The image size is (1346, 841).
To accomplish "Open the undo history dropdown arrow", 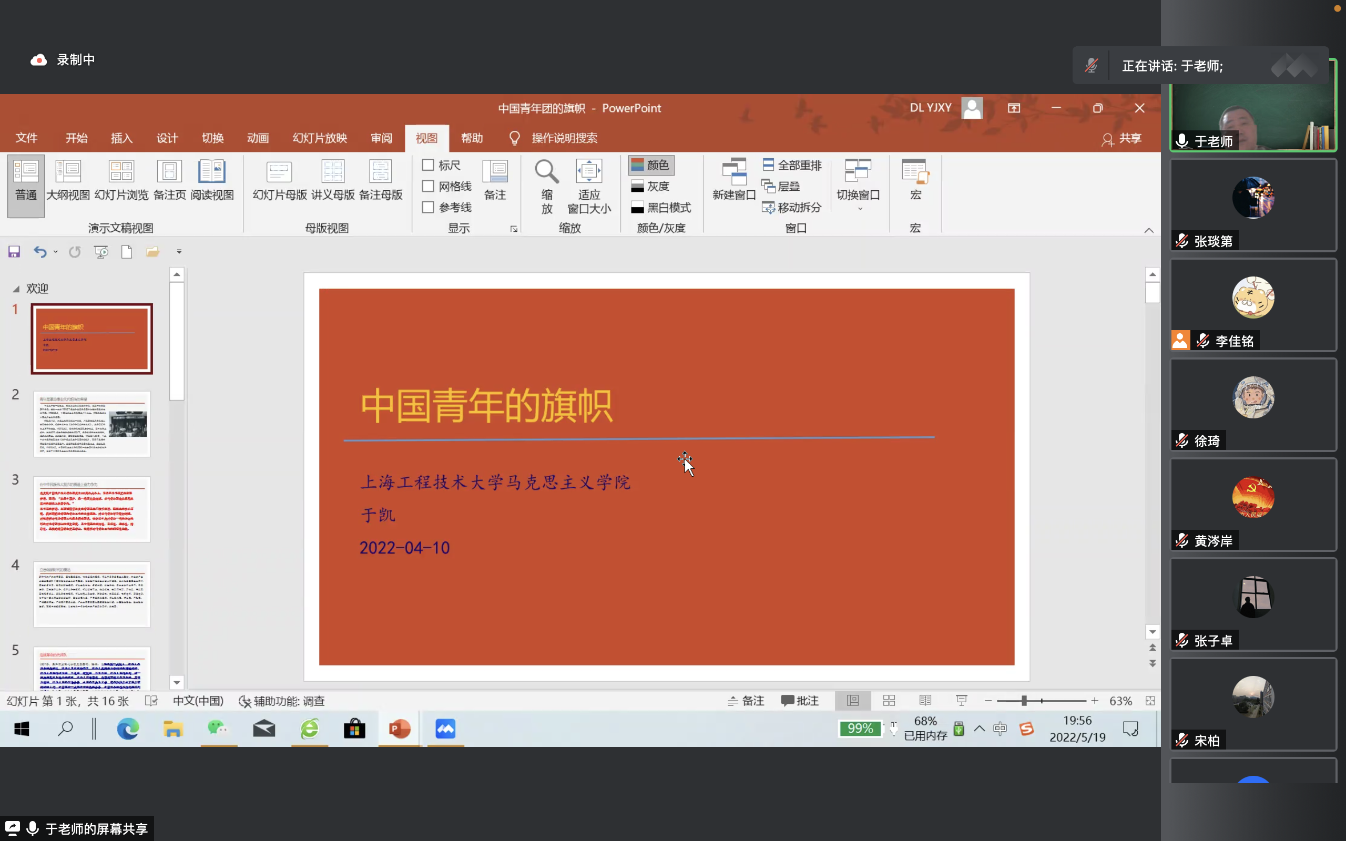I will [56, 252].
